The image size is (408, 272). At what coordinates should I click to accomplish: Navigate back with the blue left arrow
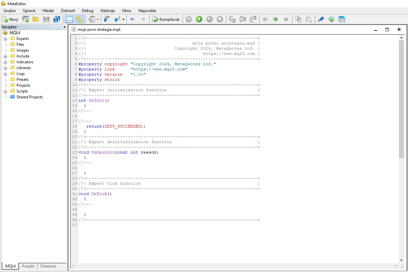coord(132,19)
